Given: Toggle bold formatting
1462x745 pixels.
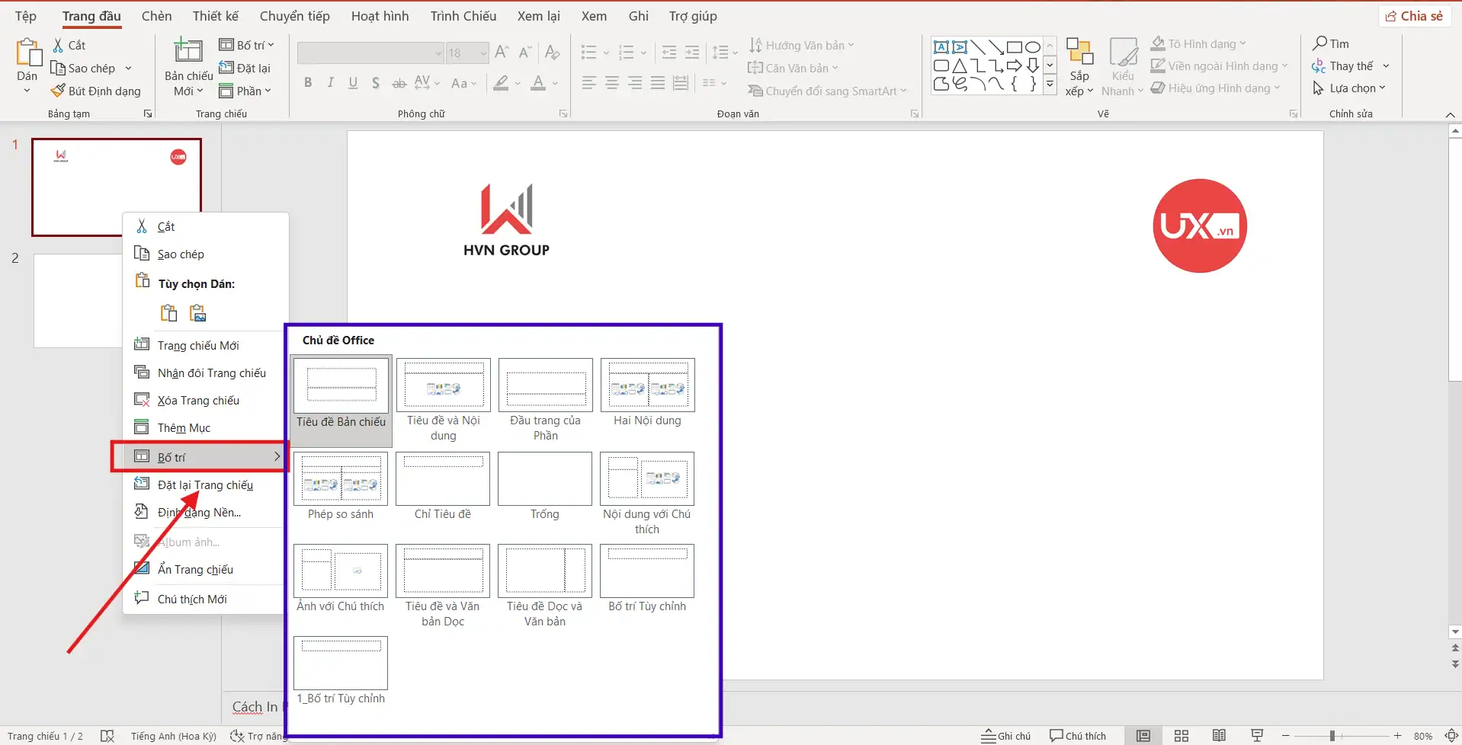Looking at the screenshot, I should (307, 82).
